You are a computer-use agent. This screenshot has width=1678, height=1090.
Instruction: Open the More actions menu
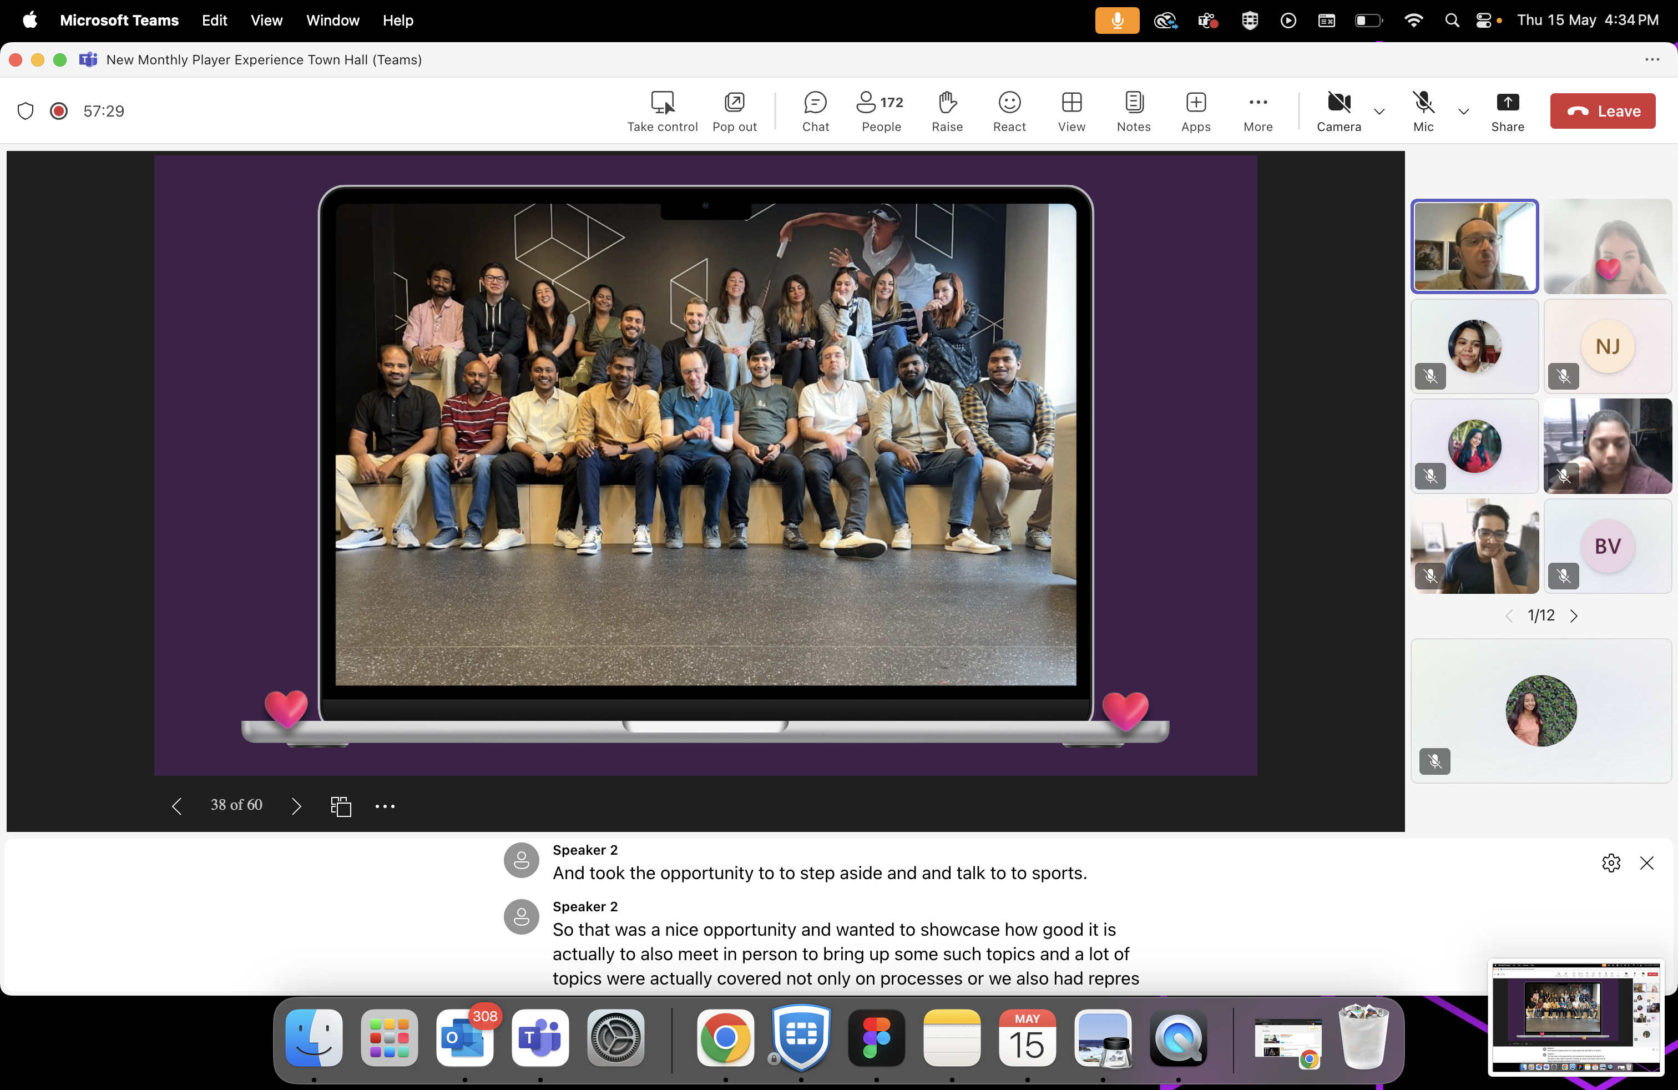coord(1258,112)
